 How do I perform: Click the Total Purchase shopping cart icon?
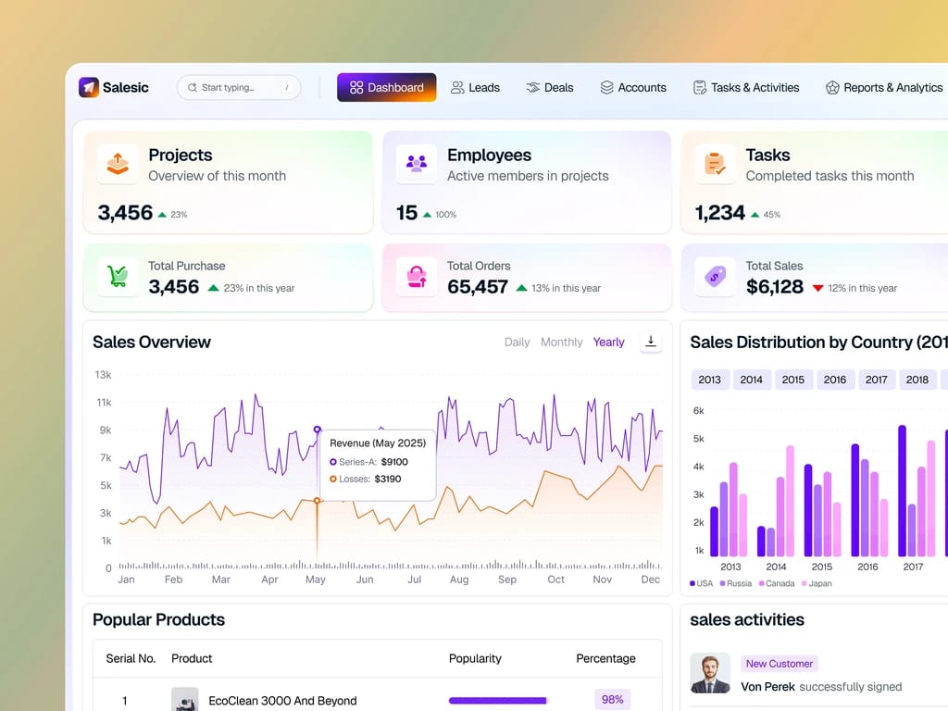pyautogui.click(x=118, y=276)
